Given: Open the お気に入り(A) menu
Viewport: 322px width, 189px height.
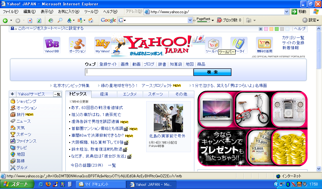Looking at the screenshot, I should [x=69, y=12].
